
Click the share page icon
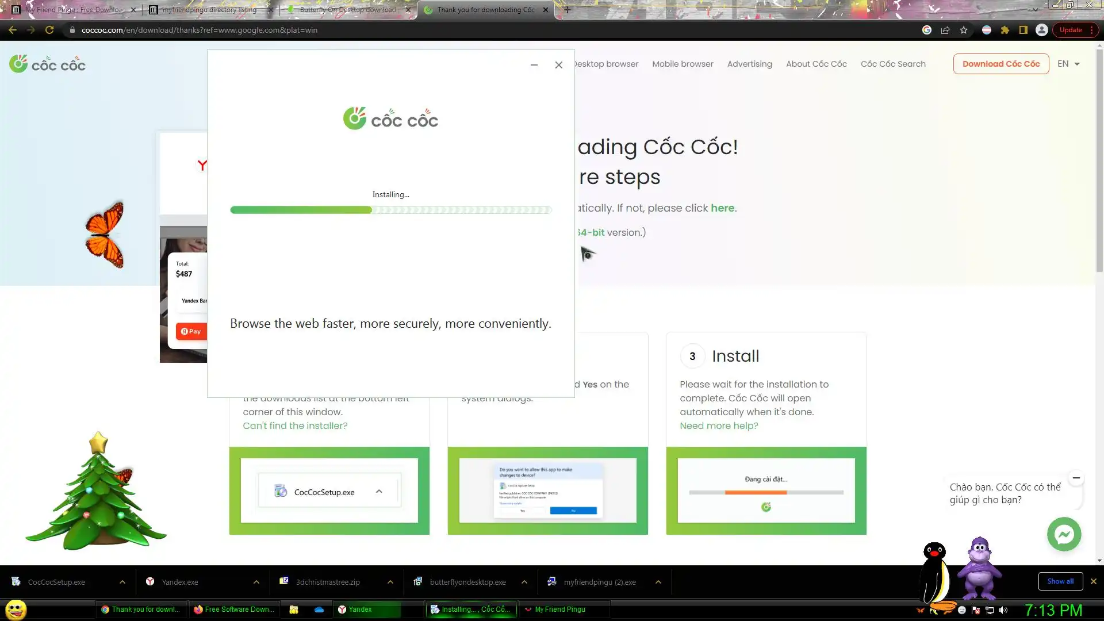[945, 30]
